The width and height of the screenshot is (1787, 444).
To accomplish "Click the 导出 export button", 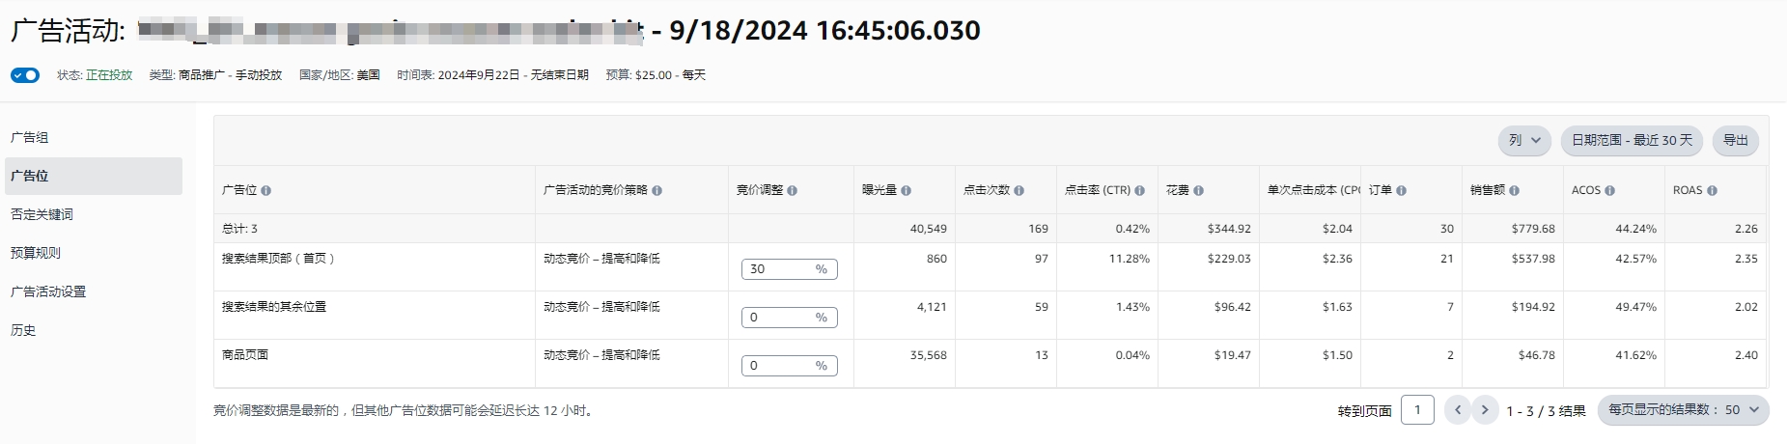I will pos(1736,140).
